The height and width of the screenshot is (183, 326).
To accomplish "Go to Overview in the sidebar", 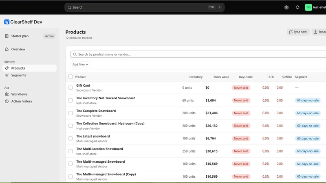I will [29, 49].
